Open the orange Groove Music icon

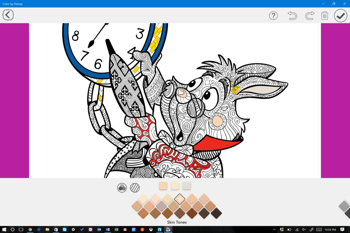click(142, 230)
